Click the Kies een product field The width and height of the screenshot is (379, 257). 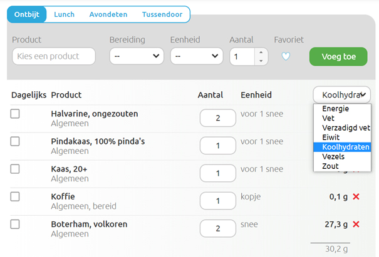point(54,56)
